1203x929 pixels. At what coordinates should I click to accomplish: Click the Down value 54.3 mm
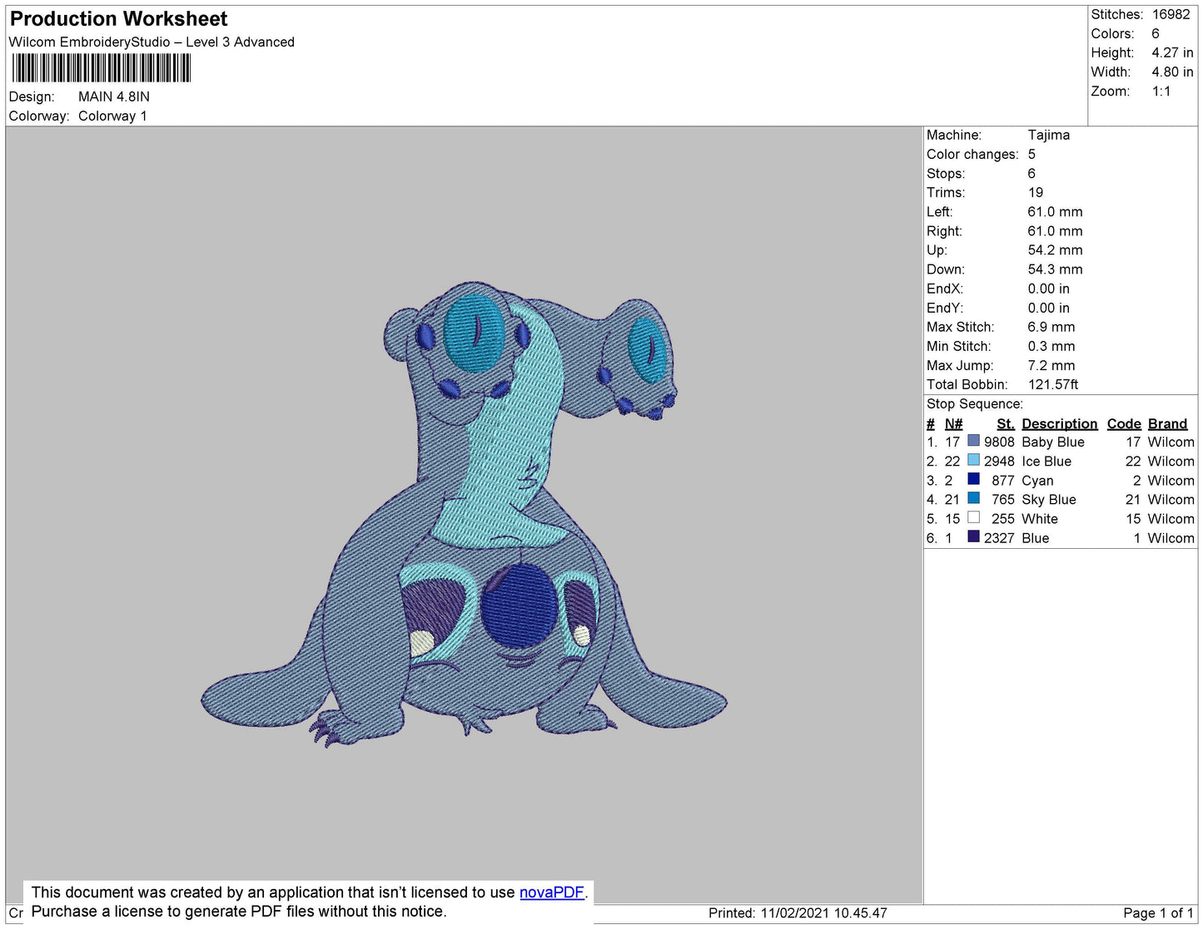(1055, 269)
